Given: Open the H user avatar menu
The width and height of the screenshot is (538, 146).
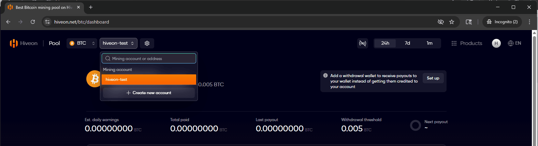Looking at the screenshot, I should click(496, 43).
